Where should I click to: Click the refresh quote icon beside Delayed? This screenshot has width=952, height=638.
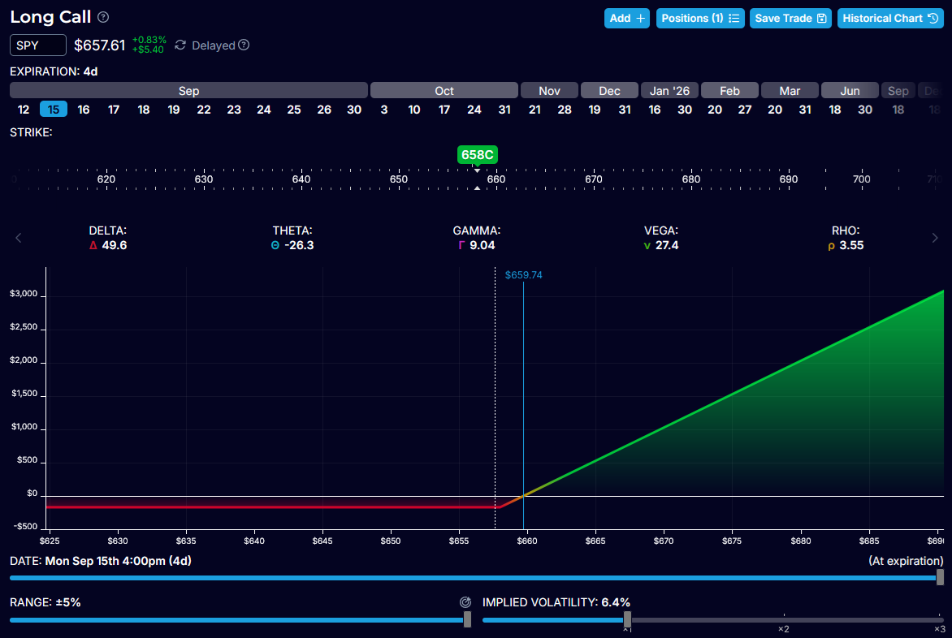coord(180,45)
